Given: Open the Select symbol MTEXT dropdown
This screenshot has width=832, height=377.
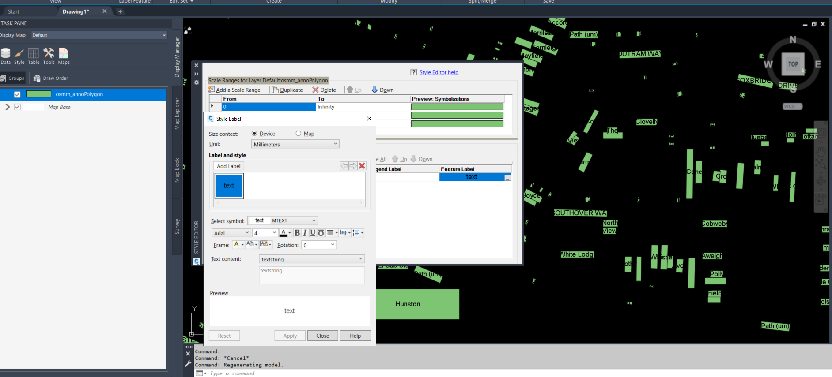Looking at the screenshot, I should (283, 220).
